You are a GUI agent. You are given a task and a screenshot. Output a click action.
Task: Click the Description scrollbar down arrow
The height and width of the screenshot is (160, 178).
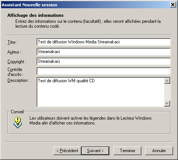point(167,104)
